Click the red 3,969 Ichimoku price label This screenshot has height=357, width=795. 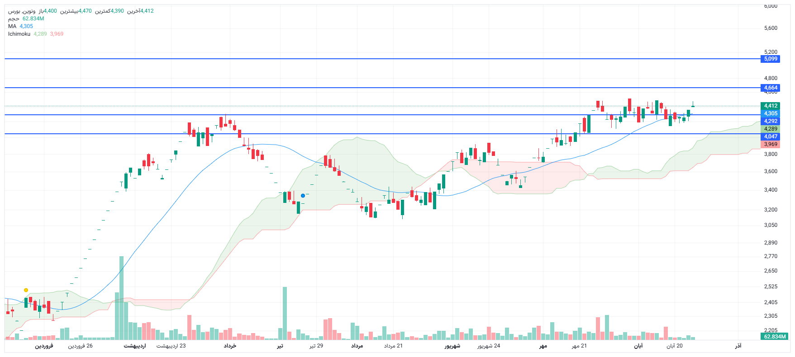(x=771, y=144)
